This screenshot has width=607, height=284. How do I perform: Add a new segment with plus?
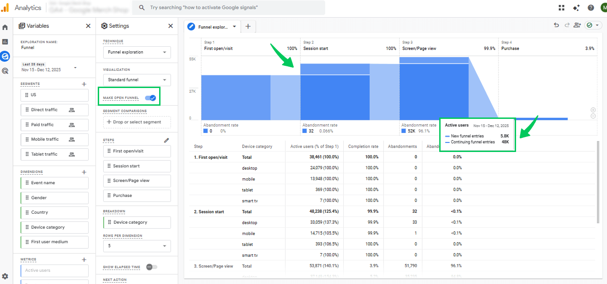(84, 84)
